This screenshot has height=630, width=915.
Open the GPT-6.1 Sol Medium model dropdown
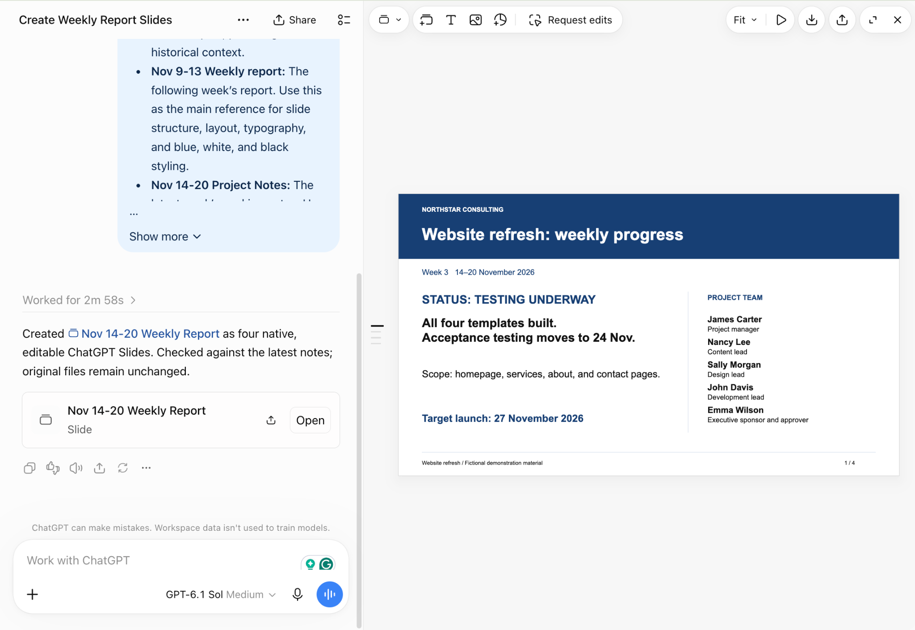point(221,594)
